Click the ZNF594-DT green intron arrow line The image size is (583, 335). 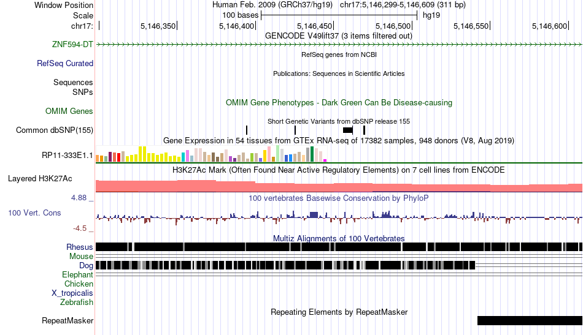[x=339, y=45]
